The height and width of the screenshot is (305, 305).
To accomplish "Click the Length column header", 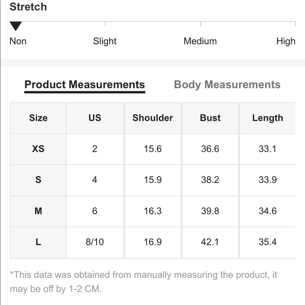I will click(x=267, y=118).
